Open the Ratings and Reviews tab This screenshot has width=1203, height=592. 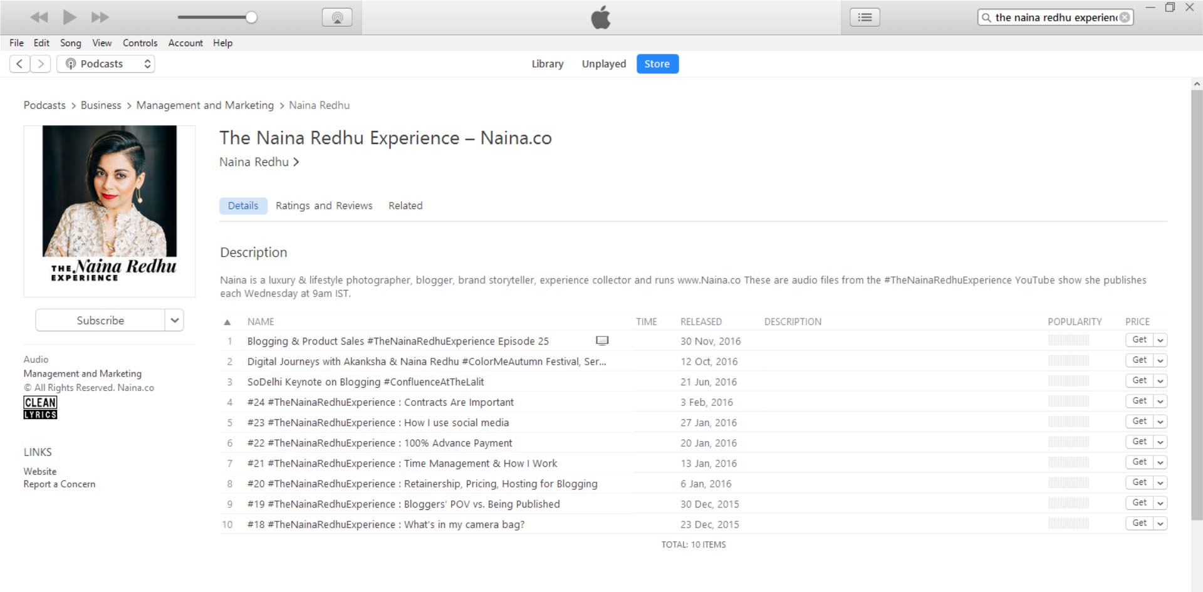click(324, 205)
